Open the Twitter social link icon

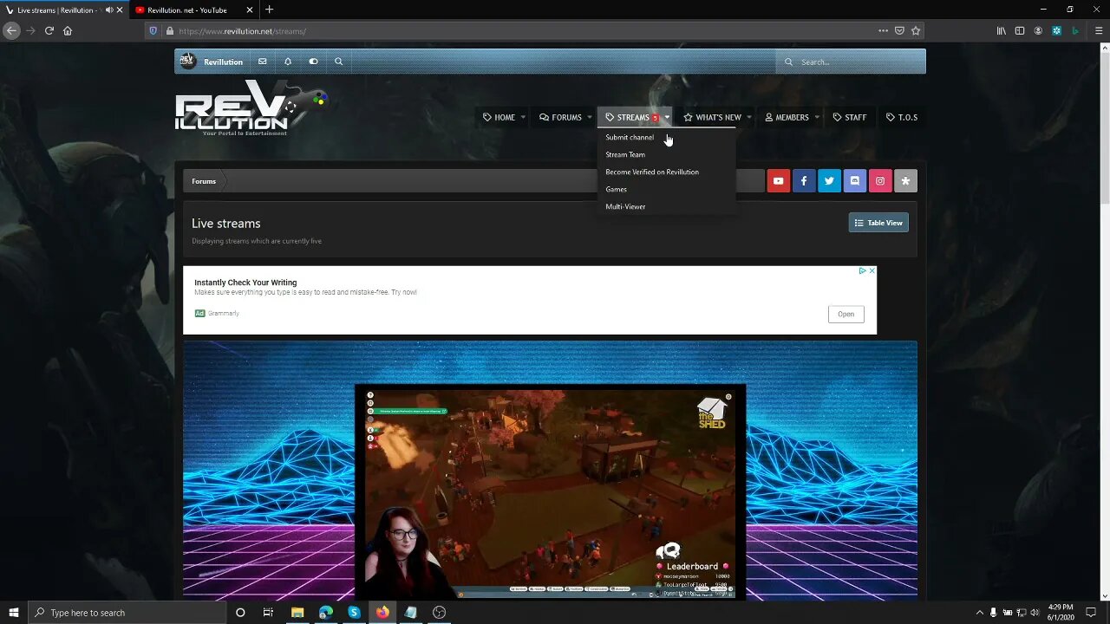pyautogui.click(x=829, y=181)
